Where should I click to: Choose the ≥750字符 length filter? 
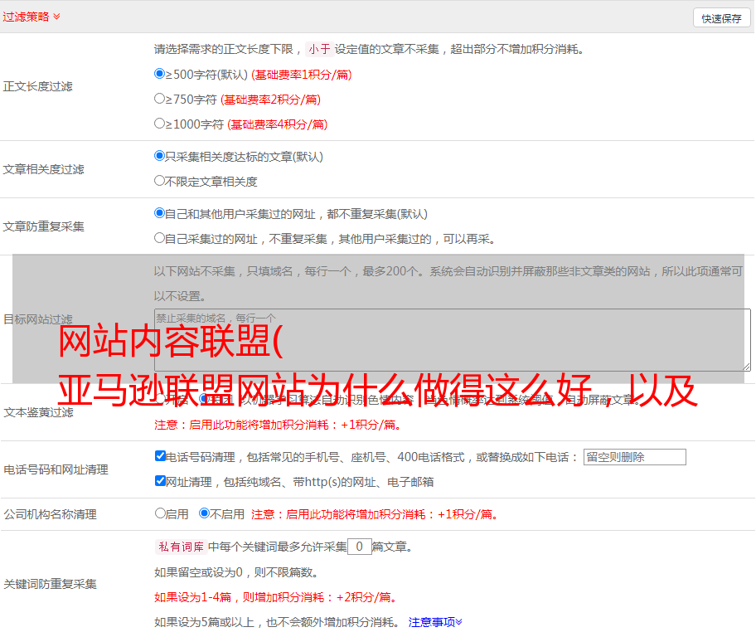point(160,99)
